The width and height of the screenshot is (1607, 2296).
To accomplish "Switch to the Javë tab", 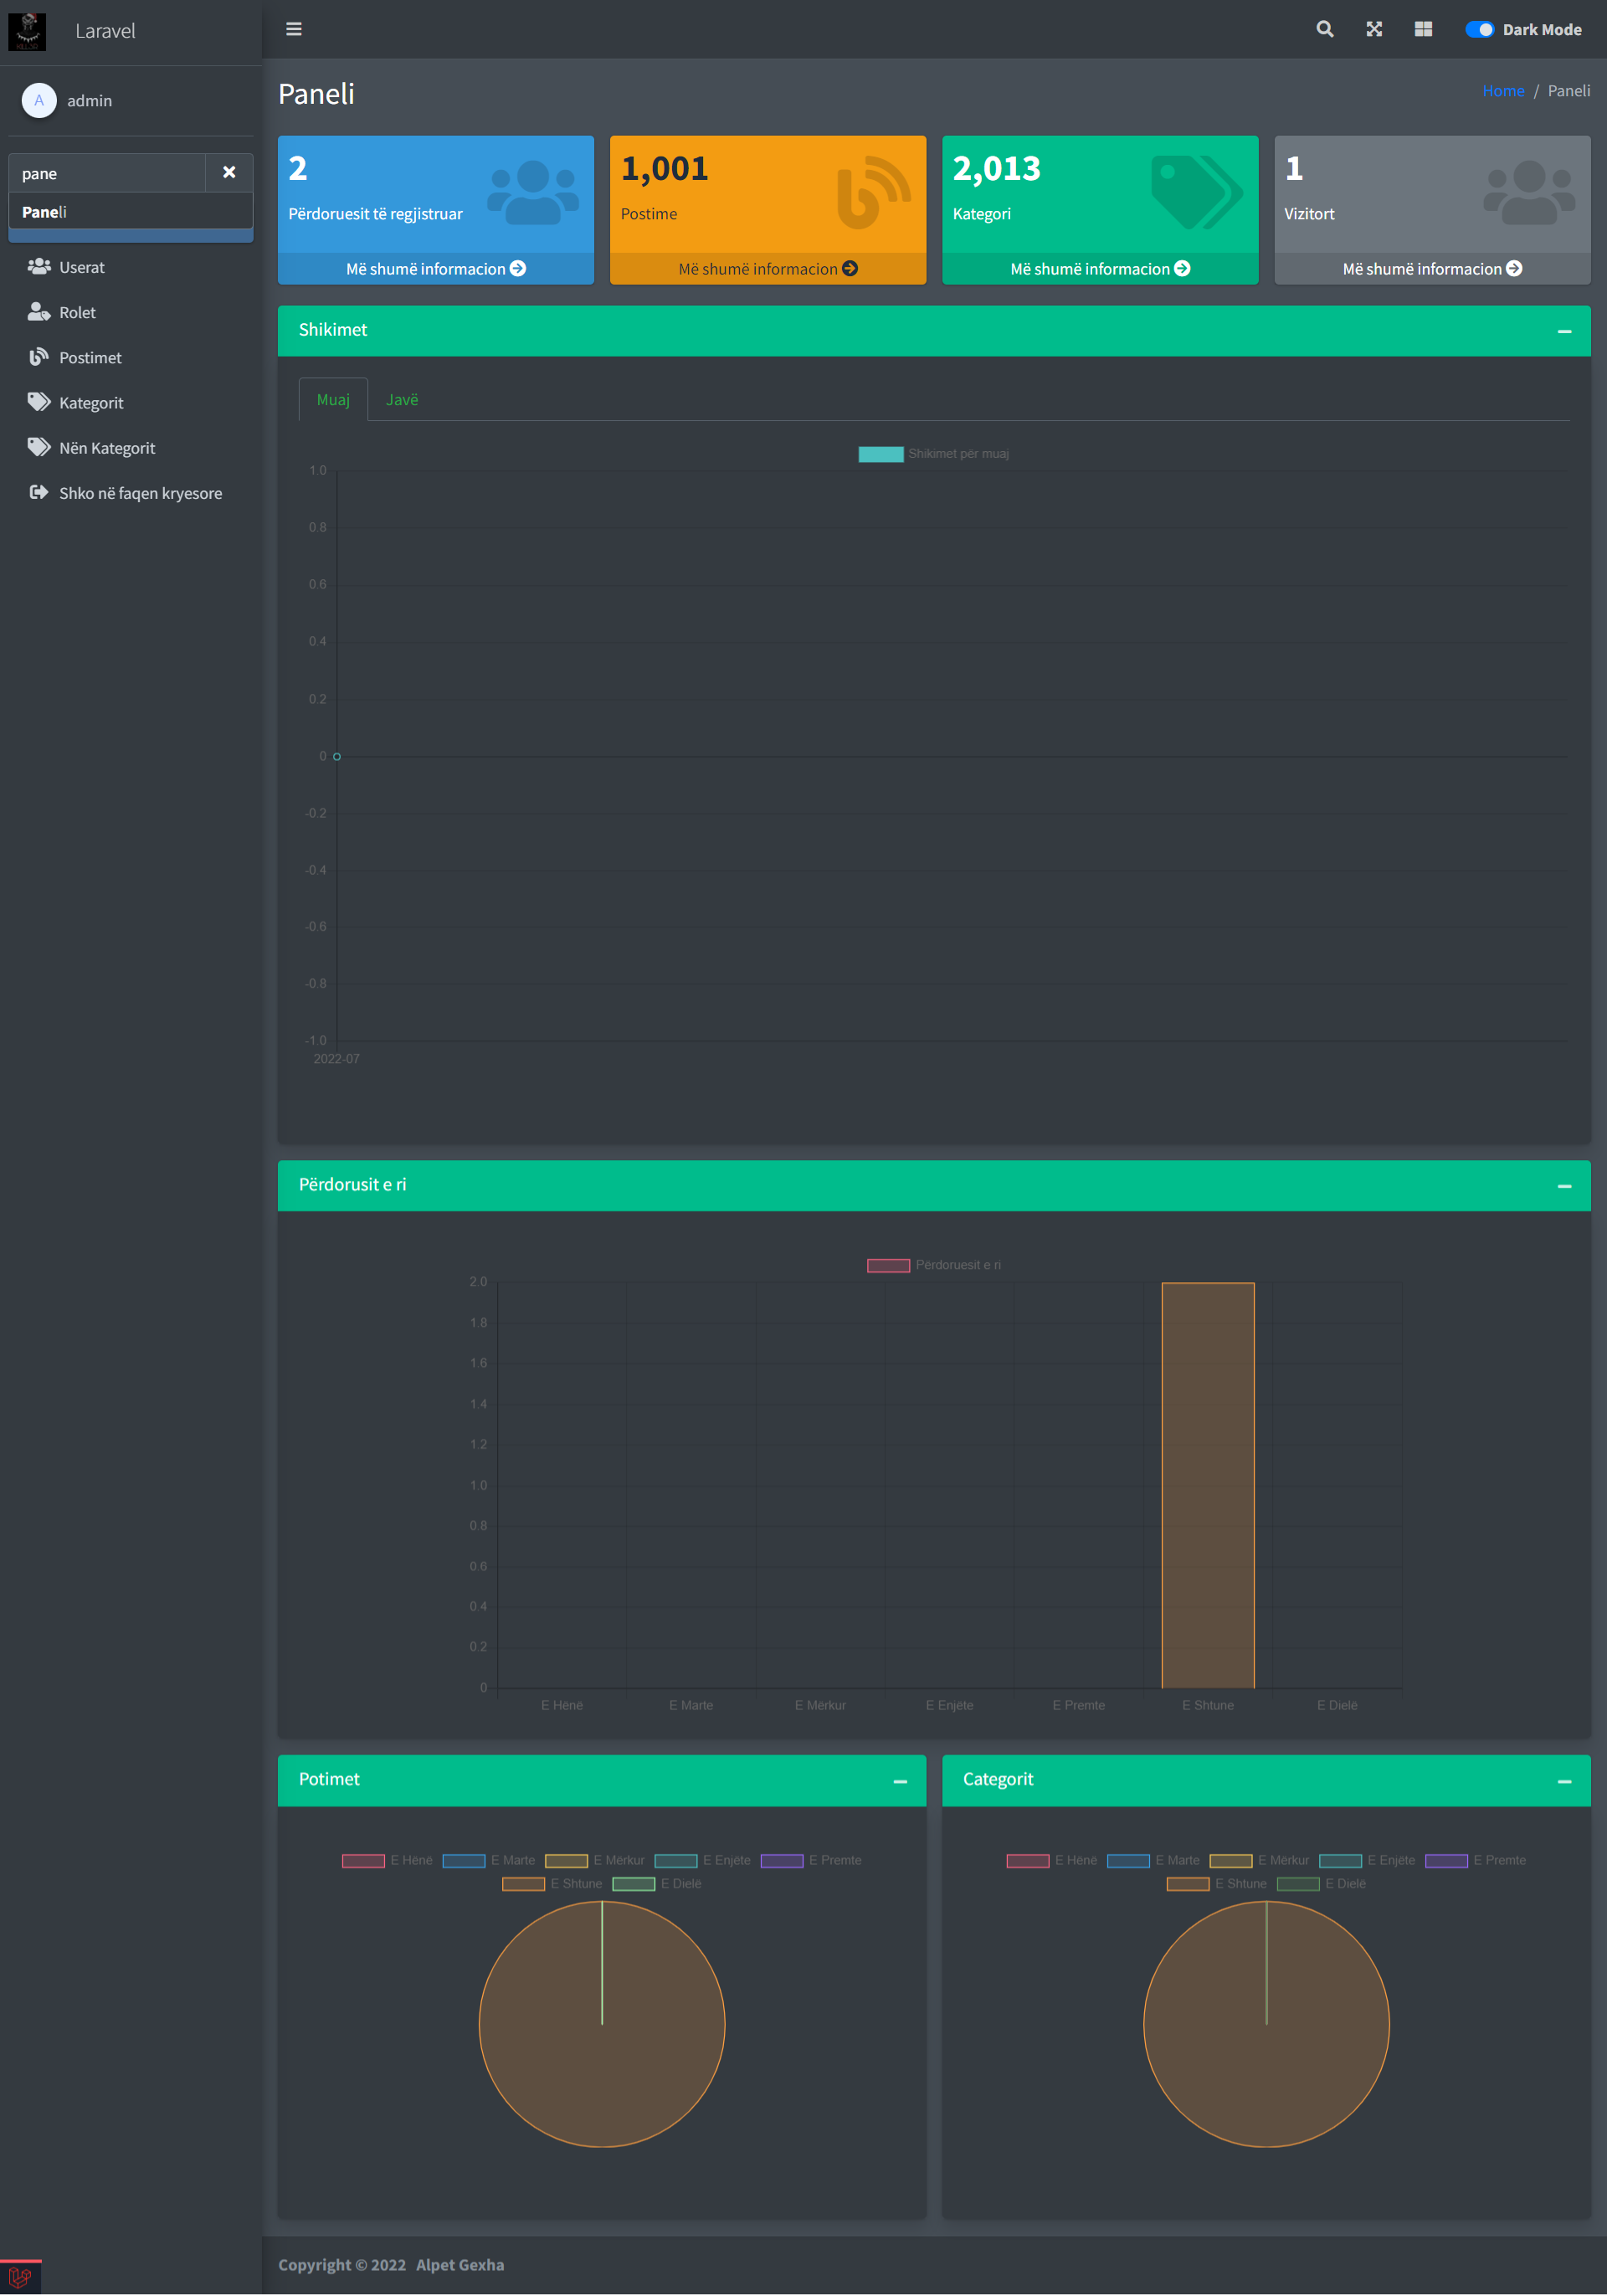I will [401, 399].
